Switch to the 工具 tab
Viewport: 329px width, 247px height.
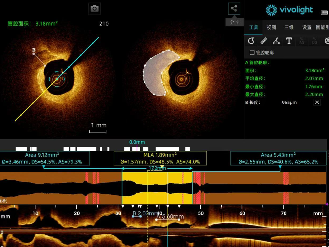(254, 27)
